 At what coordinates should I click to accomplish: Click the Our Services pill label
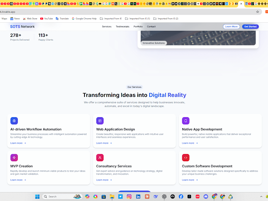point(134,87)
